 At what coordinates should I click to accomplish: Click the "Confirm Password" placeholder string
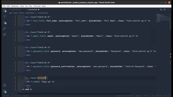135,67
